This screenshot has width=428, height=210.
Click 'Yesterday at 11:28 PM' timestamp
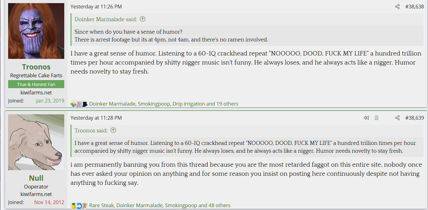coord(96,118)
